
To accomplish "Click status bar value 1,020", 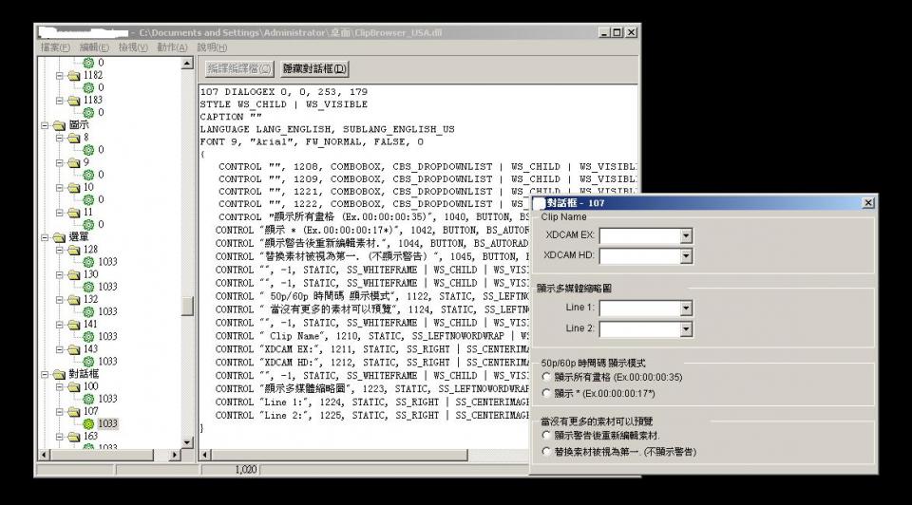I will click(245, 470).
